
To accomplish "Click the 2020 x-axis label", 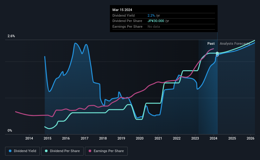I will point(140,138).
